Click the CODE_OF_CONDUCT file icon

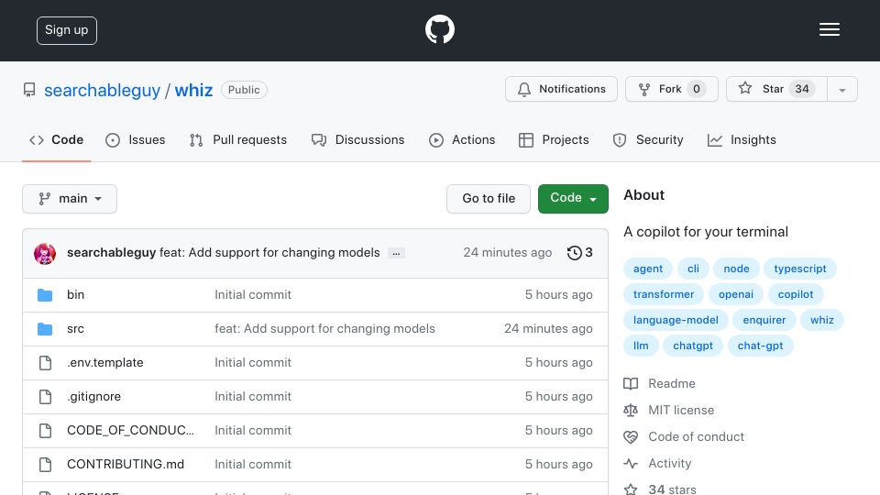pos(46,431)
